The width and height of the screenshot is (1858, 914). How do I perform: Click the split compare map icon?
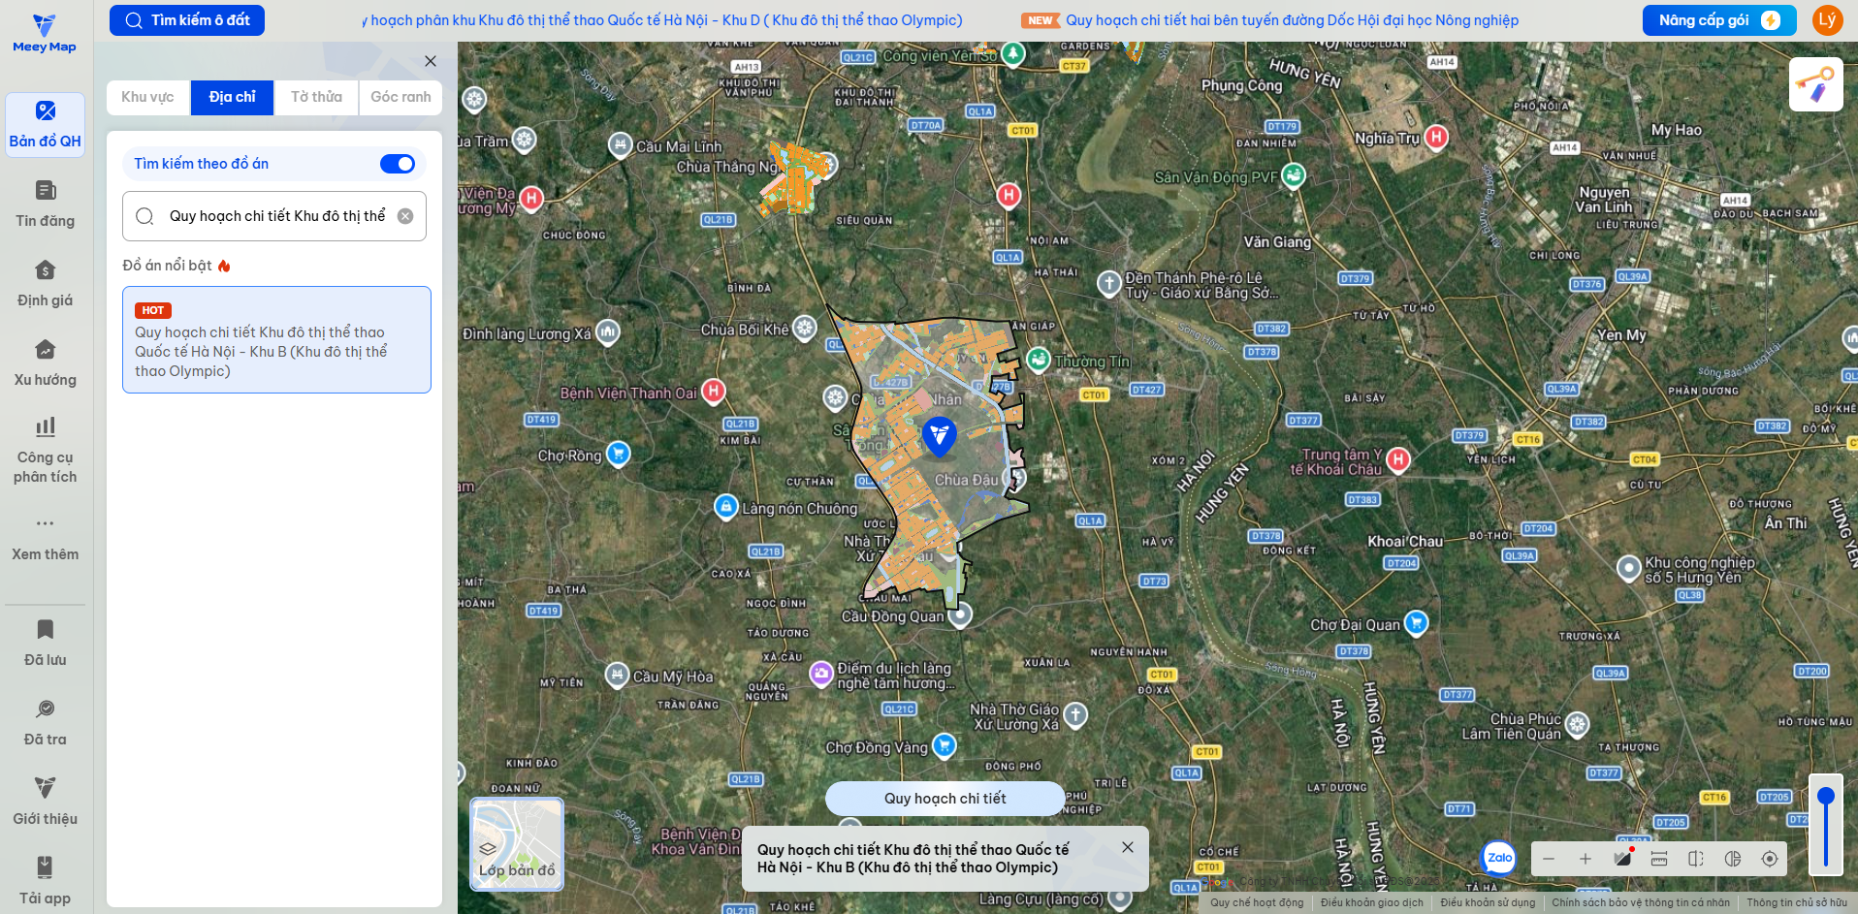(1696, 859)
